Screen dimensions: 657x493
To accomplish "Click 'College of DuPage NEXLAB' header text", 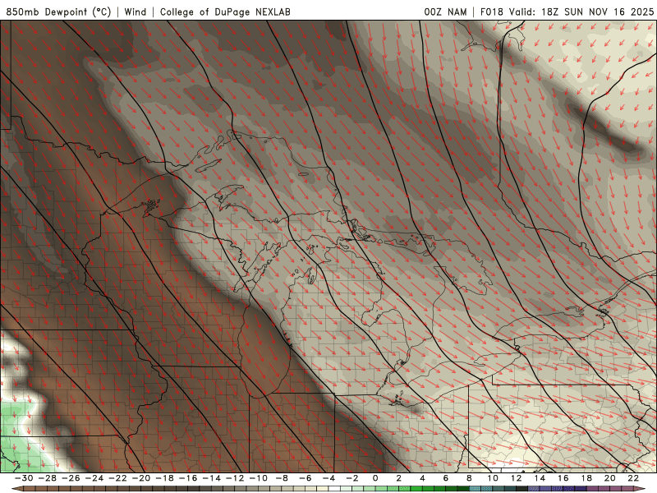I will pyautogui.click(x=225, y=12).
